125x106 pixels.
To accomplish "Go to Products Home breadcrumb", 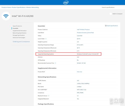I will pos(6,7).
